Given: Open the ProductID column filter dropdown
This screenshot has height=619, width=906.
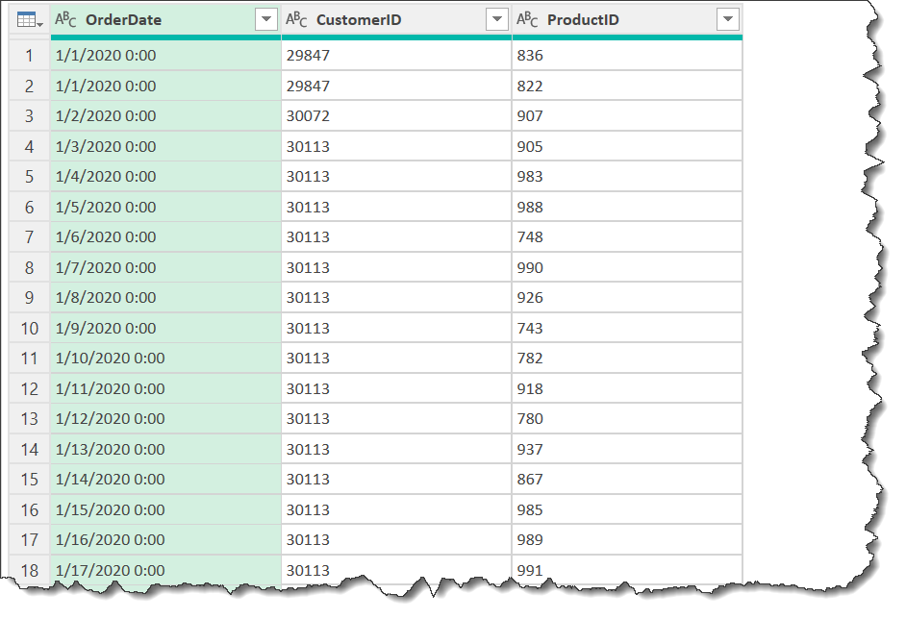Looking at the screenshot, I should (x=727, y=19).
